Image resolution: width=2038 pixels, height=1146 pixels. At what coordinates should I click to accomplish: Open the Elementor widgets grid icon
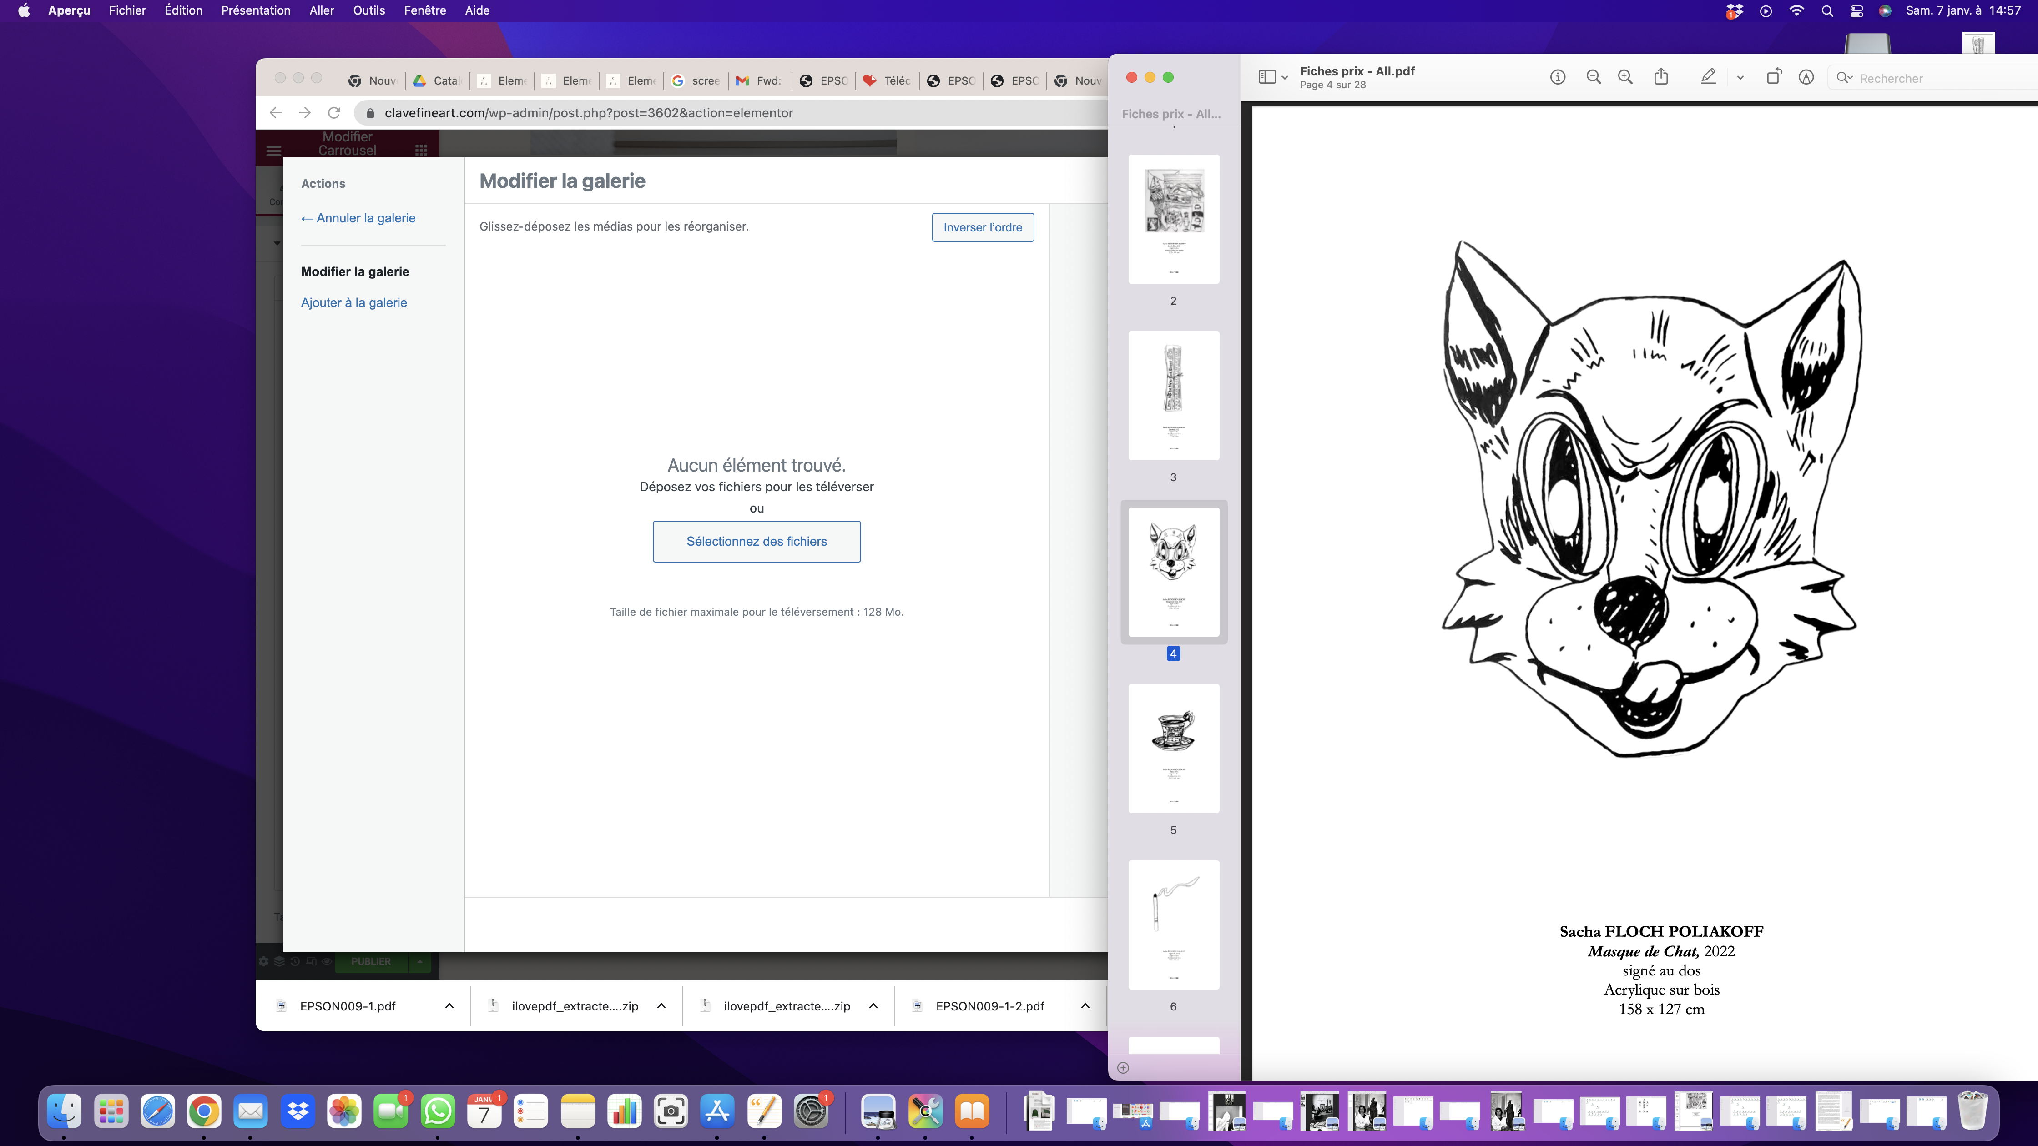421,150
